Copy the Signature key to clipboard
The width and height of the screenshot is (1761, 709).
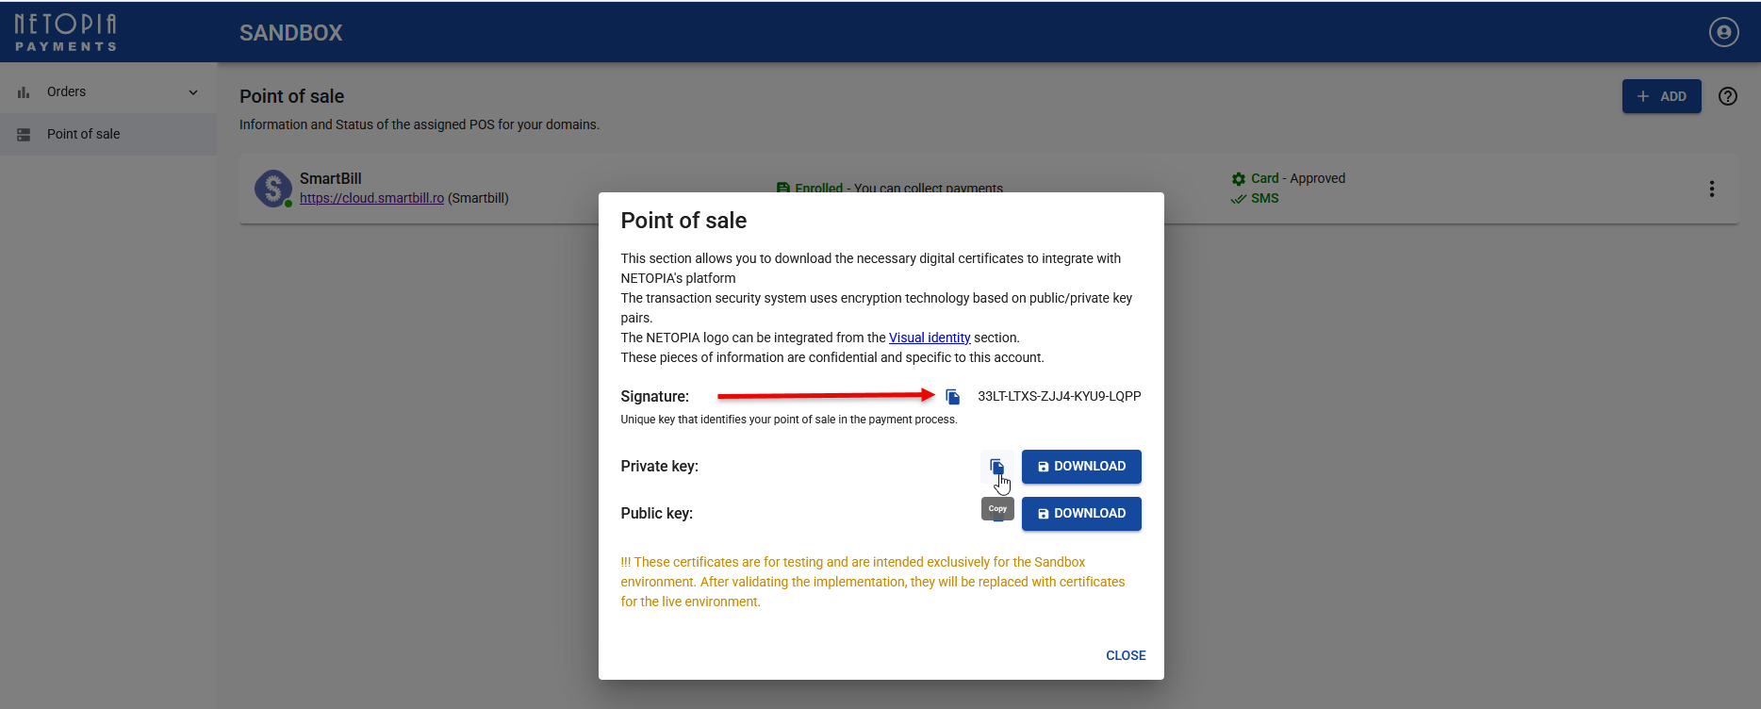952,397
